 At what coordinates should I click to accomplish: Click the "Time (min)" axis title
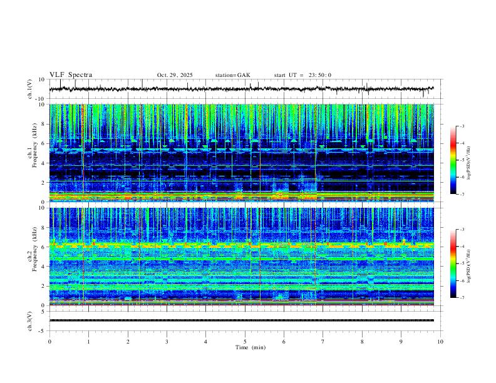[x=251, y=347]
